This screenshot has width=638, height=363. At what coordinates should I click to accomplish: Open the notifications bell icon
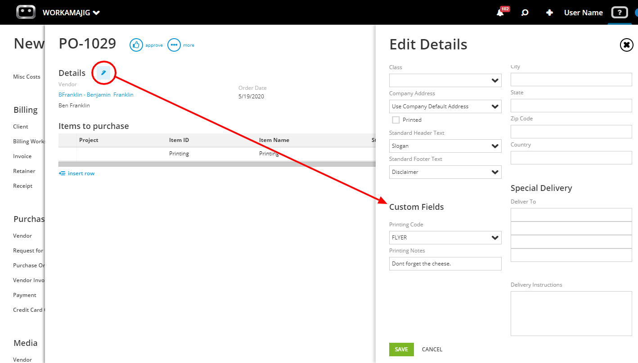pyautogui.click(x=500, y=13)
